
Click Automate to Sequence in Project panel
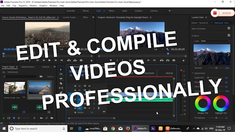coord(41,118)
